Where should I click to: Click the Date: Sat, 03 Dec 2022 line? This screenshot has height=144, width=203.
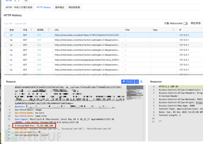click(x=181, y=112)
